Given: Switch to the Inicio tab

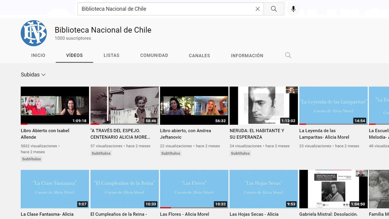Looking at the screenshot, I should click(38, 55).
